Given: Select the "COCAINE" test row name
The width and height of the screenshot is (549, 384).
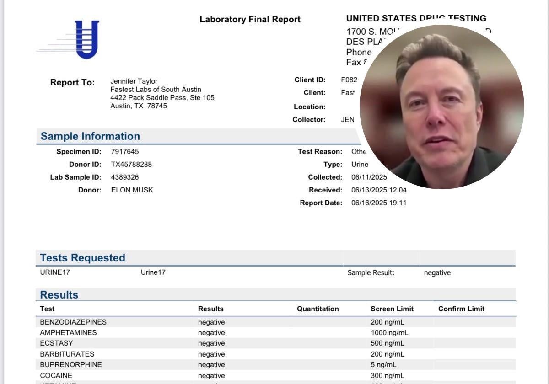Looking at the screenshot, I should pyautogui.click(x=56, y=376).
